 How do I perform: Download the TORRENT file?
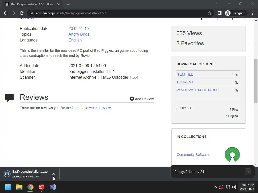pyautogui.click(x=185, y=82)
